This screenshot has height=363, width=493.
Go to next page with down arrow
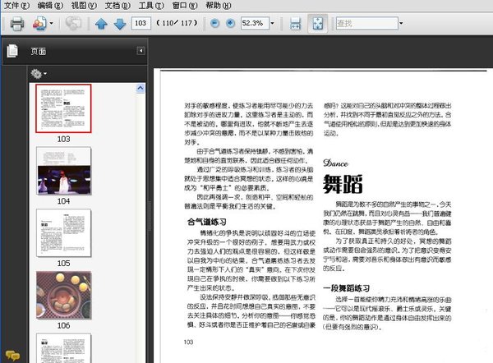pos(120,25)
